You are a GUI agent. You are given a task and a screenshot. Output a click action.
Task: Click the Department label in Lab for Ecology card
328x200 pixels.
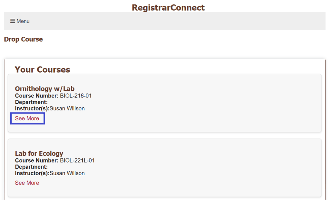pyautogui.click(x=31, y=167)
